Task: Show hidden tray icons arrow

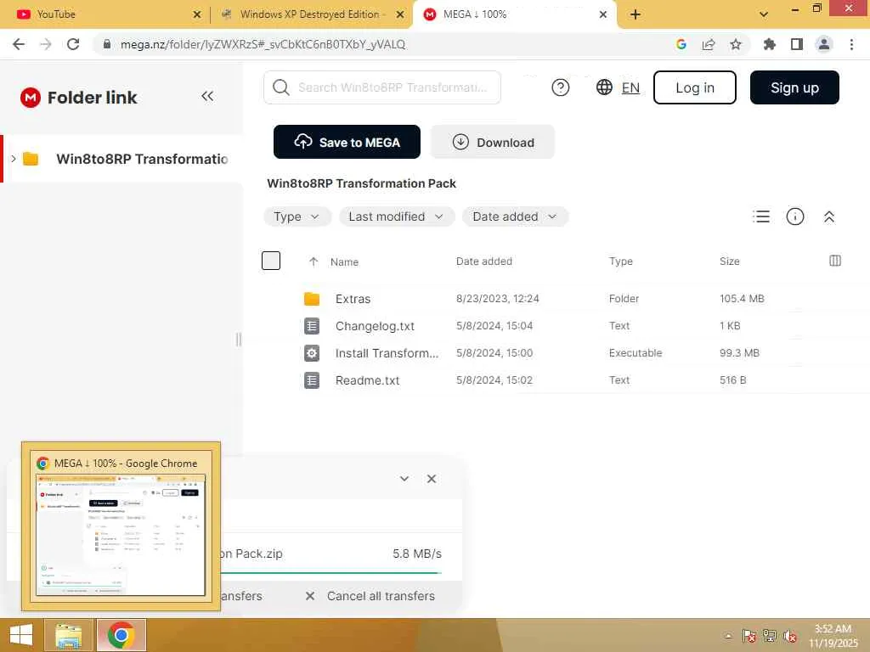Action: (728, 636)
